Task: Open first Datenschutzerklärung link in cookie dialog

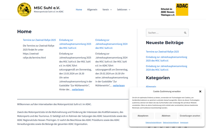Action: pos(153,123)
